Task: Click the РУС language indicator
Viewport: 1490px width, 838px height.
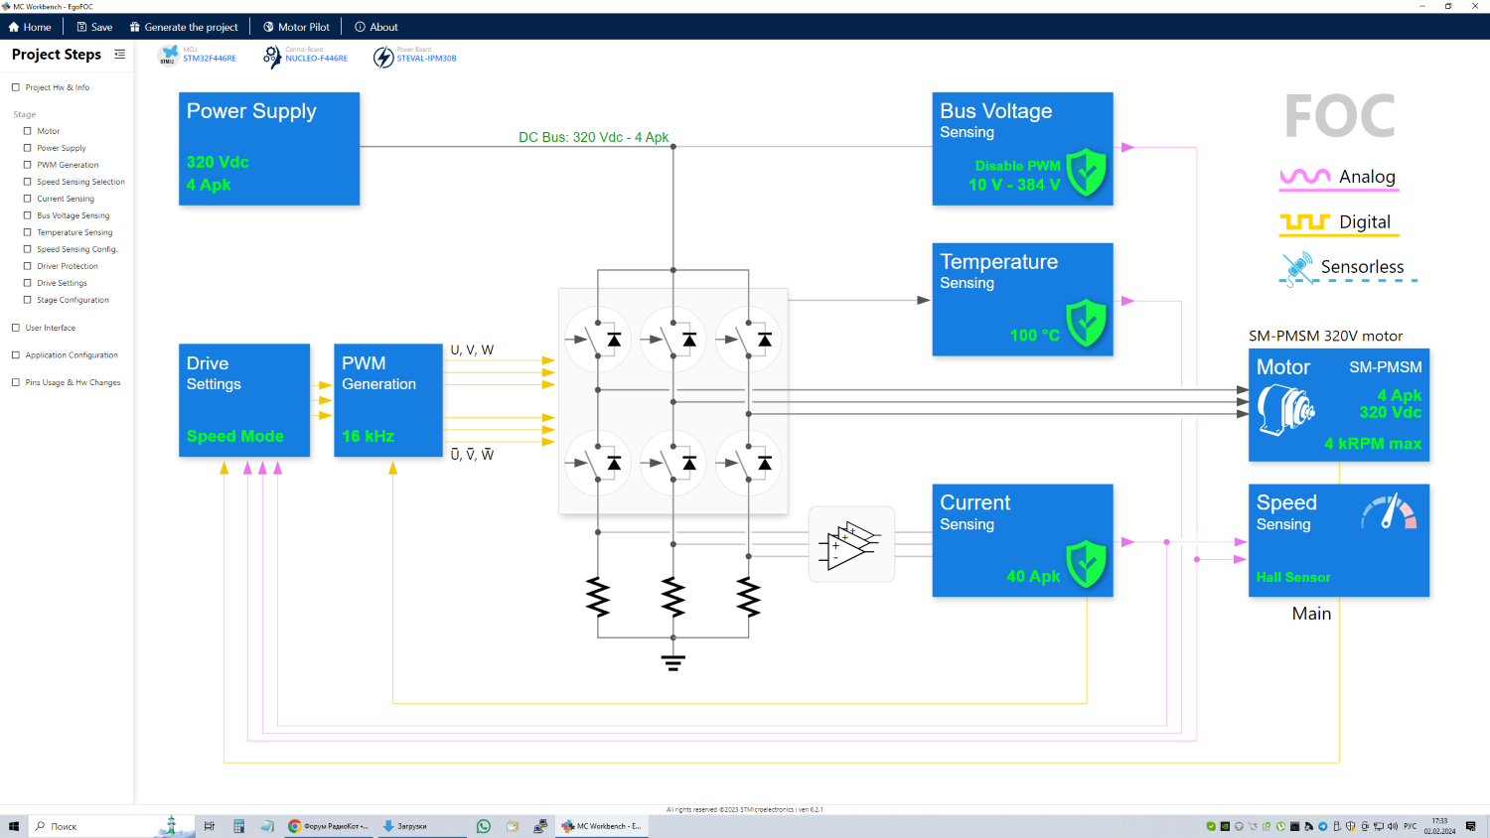Action: (x=1411, y=826)
